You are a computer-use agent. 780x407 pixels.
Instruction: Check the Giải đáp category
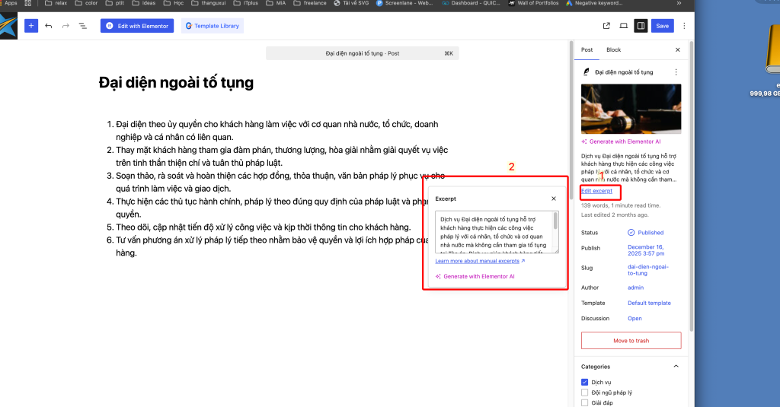[x=585, y=402]
